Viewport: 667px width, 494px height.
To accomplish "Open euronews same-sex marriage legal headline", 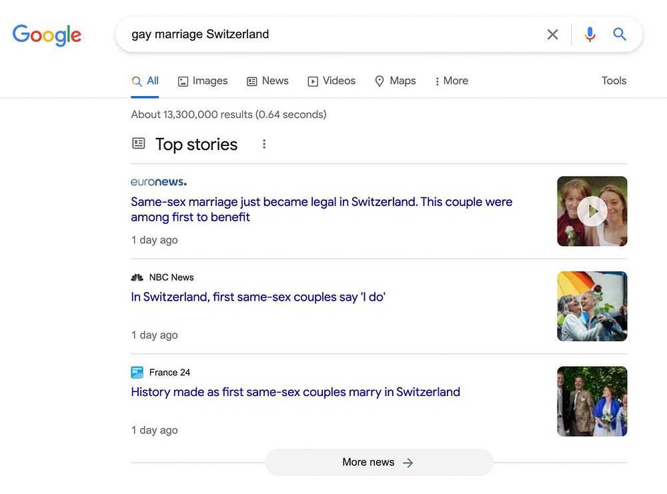I will [321, 209].
